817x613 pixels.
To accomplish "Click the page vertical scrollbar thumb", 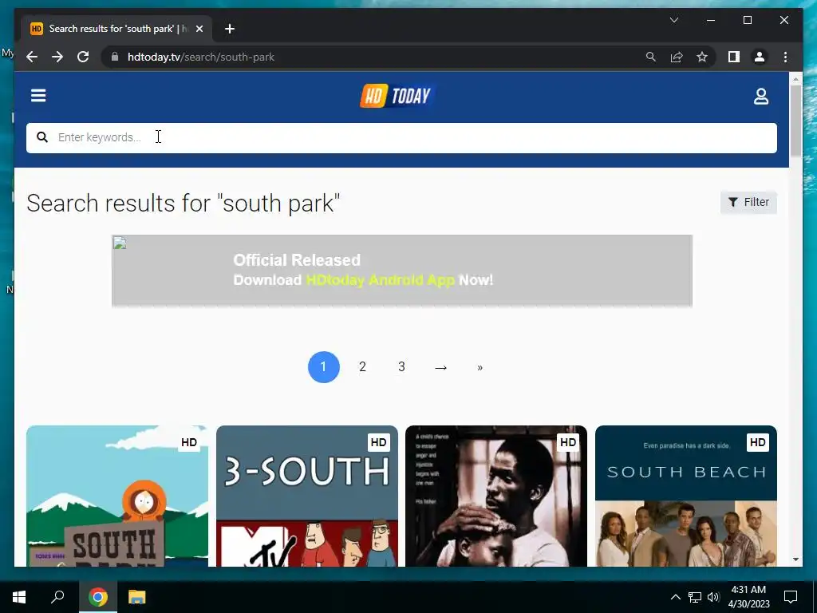I will coord(795,121).
